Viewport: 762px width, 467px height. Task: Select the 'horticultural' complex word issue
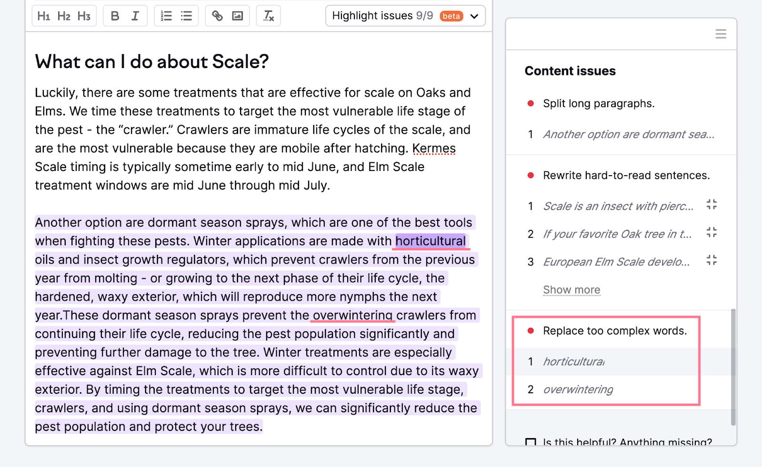pos(618,362)
